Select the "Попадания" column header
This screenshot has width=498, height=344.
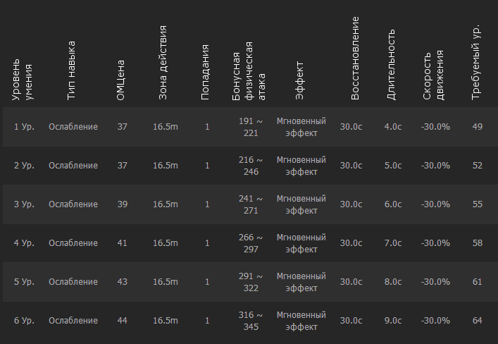[205, 72]
